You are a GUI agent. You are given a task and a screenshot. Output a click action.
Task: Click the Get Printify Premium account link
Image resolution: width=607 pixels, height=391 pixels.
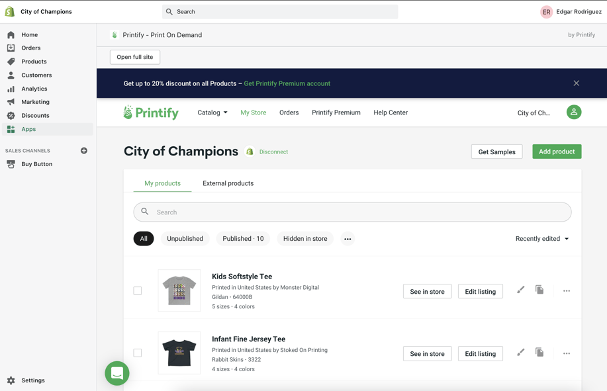pyautogui.click(x=287, y=83)
